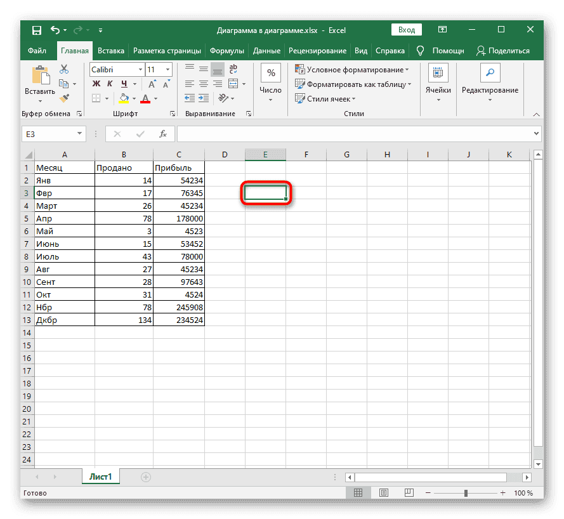Image resolution: width=564 pixels, height=519 pixels.
Task: Toggle bold Ж formatting
Action: point(96,84)
